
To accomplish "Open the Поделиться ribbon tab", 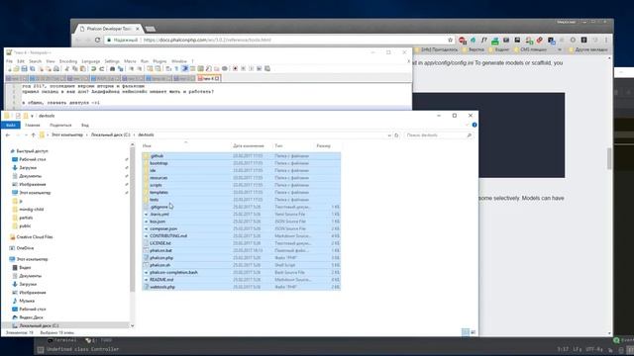I will (60, 126).
